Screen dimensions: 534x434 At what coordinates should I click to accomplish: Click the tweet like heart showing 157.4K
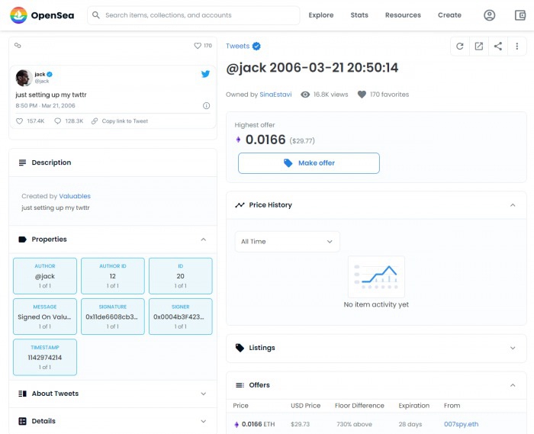(19, 121)
